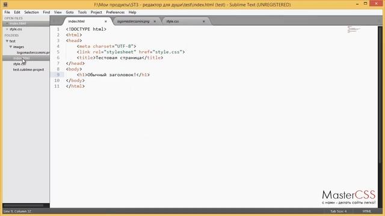
Task: Maximize the Sublime Text window
Action: coord(365,4)
